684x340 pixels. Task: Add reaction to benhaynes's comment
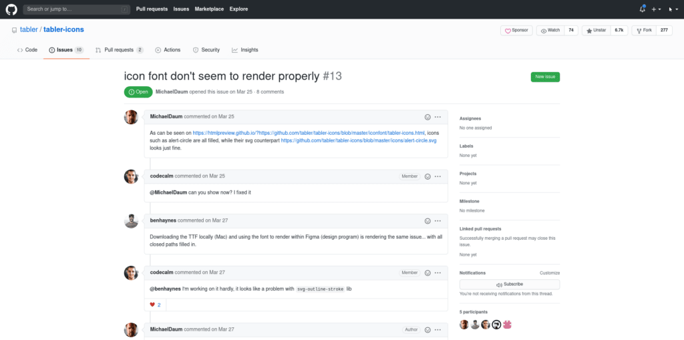[427, 221]
